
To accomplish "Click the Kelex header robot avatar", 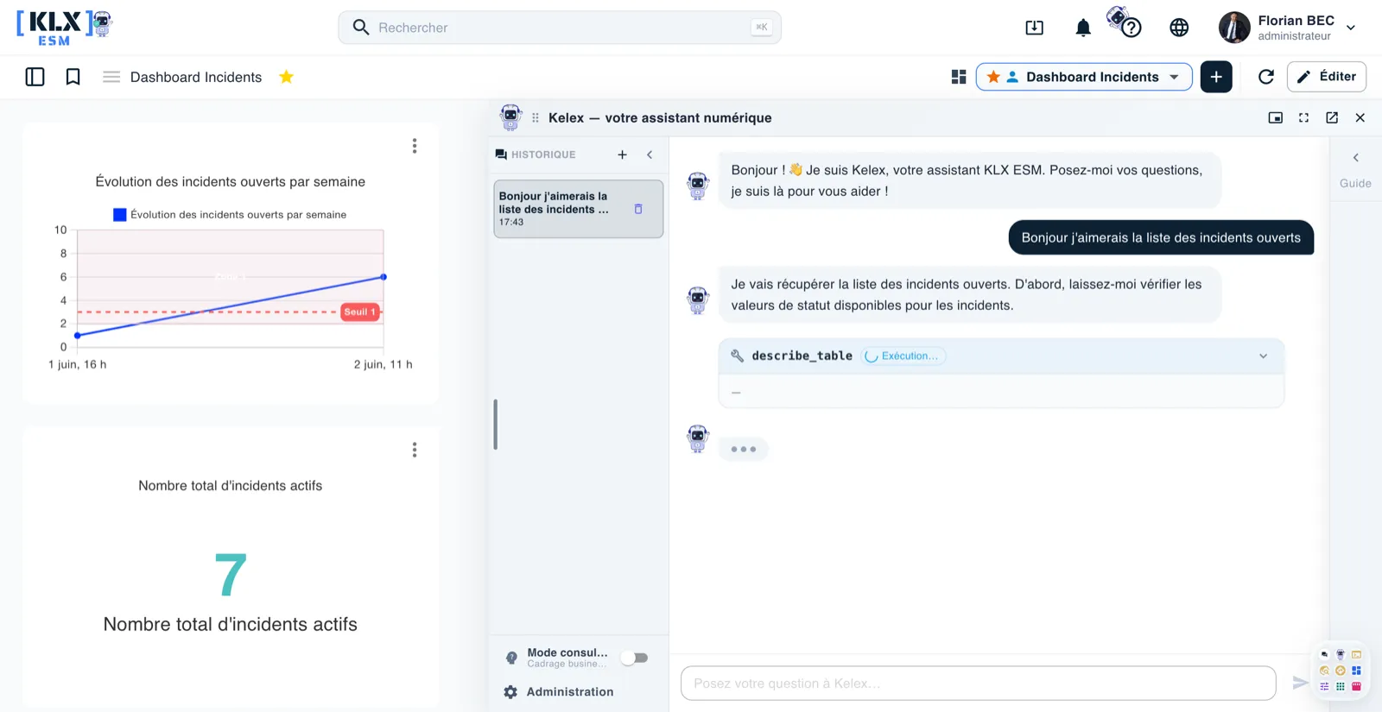I will click(x=511, y=117).
